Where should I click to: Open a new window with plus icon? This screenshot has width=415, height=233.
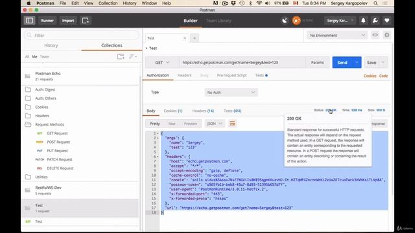86,21
